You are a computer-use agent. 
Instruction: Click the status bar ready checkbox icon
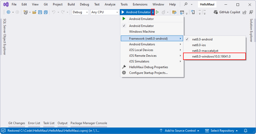tap(3, 131)
